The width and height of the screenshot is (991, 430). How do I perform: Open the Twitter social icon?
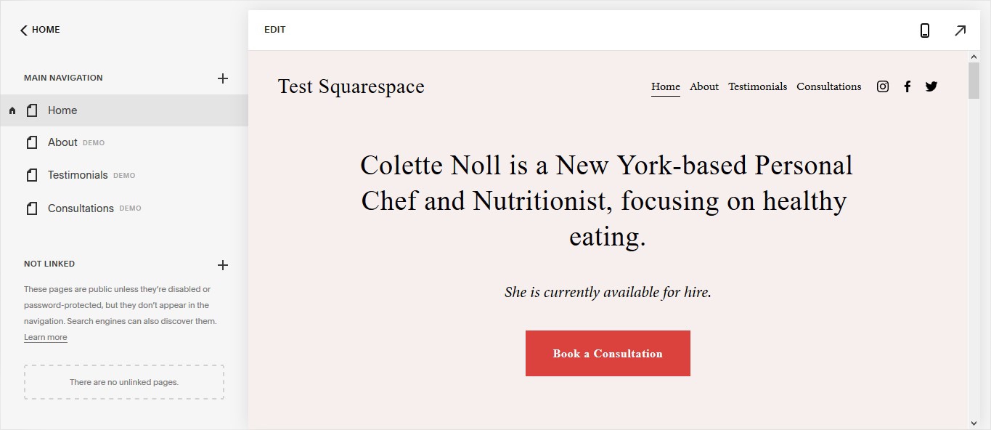(x=931, y=86)
